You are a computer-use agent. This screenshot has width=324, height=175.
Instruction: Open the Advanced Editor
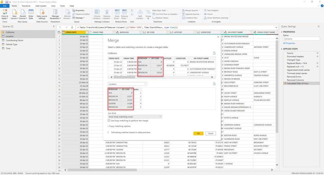(81, 14)
